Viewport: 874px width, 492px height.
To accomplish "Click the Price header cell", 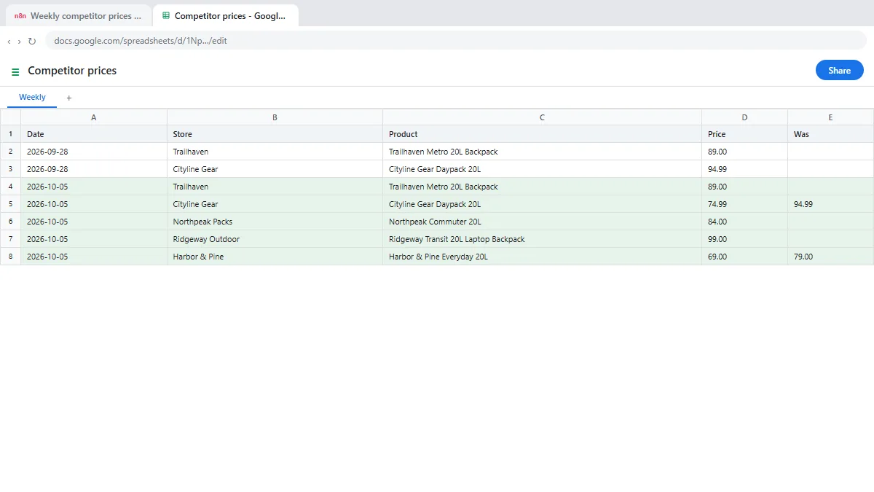I will [x=744, y=134].
